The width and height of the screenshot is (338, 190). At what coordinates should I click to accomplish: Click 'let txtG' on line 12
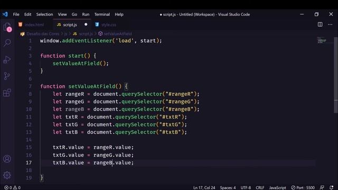click(65, 125)
